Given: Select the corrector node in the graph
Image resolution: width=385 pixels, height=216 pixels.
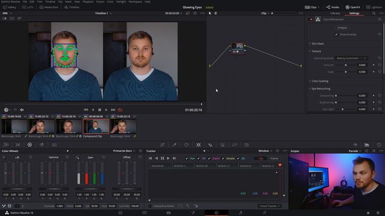Looking at the screenshot, I should point(238,48).
